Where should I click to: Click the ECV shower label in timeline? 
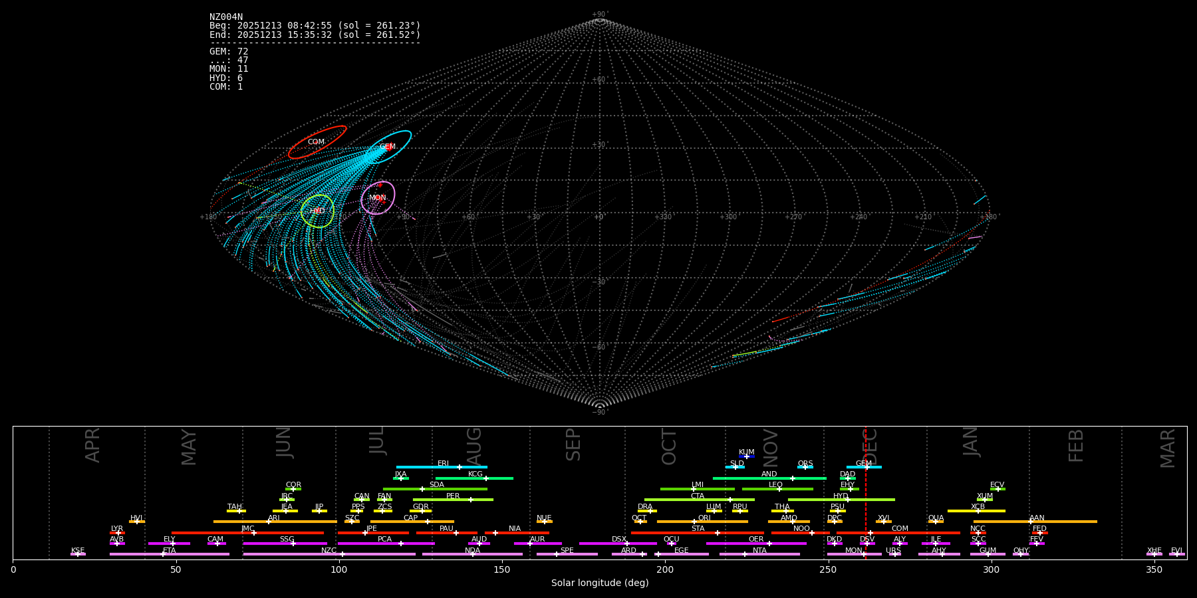(x=997, y=485)
